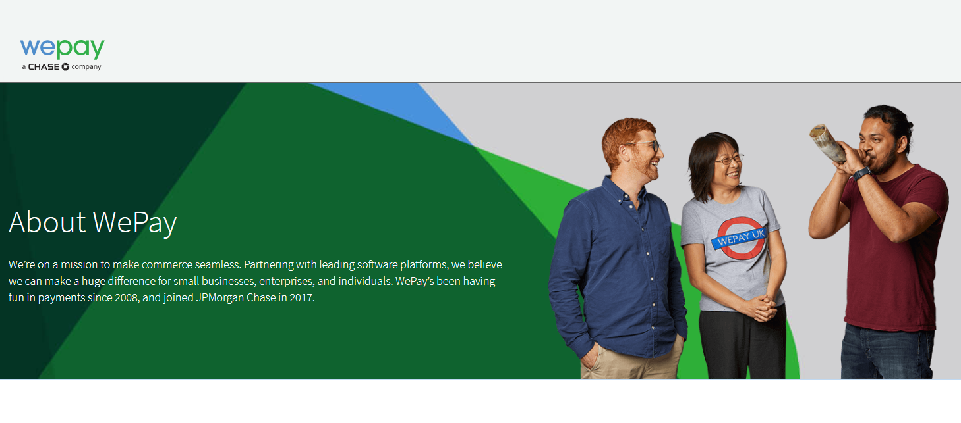Click the 'About WePay' heading
Viewport: 961px width, 423px height.
click(92, 222)
